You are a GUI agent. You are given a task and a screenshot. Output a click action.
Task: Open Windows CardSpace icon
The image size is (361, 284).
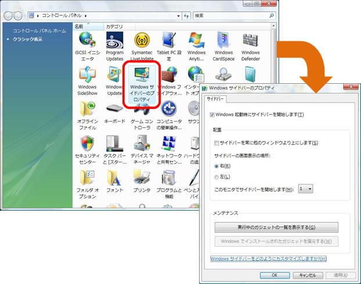coord(223,41)
